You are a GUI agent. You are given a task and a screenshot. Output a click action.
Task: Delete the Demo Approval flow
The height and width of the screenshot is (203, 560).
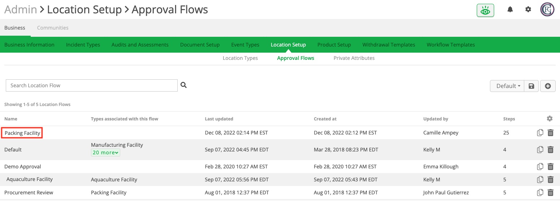551,167
